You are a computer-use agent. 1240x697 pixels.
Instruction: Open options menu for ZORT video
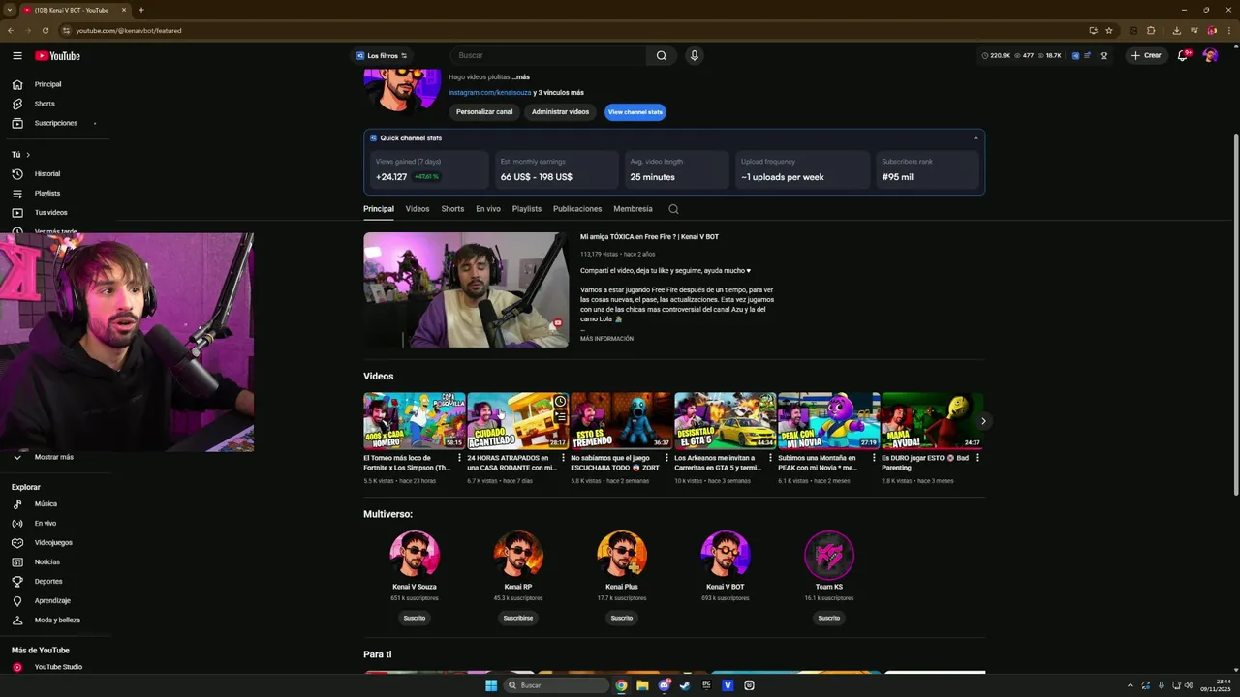click(x=666, y=458)
